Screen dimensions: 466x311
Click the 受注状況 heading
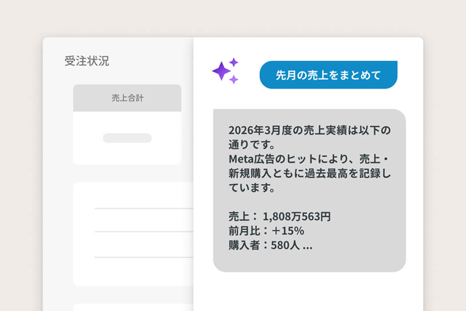(87, 61)
